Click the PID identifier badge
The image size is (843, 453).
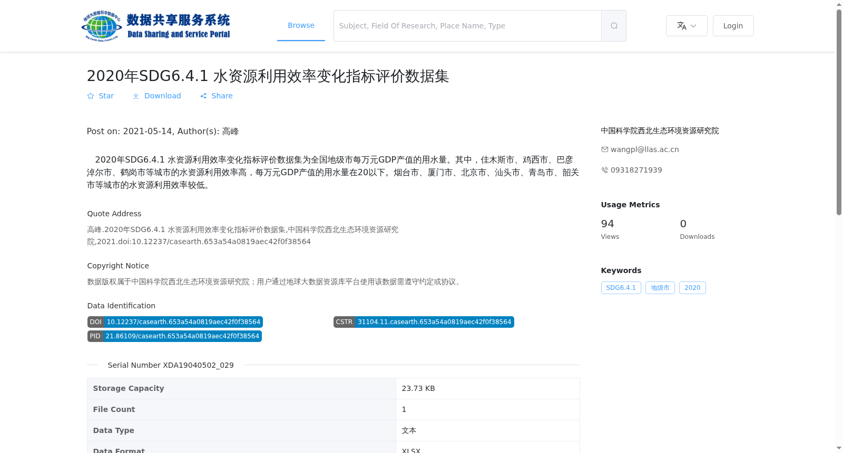click(x=174, y=336)
